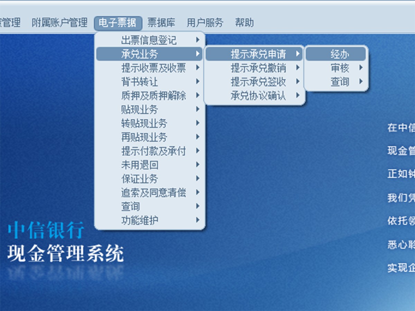Click 审核 in the third-level submenu
The height and width of the screenshot is (311, 415).
click(x=336, y=68)
